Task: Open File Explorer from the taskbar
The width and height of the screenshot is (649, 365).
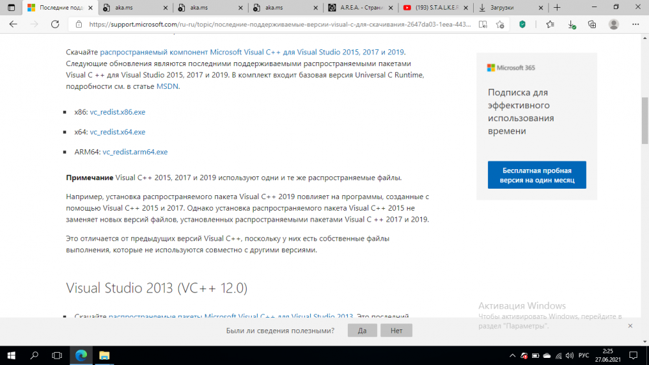Action: [104, 355]
